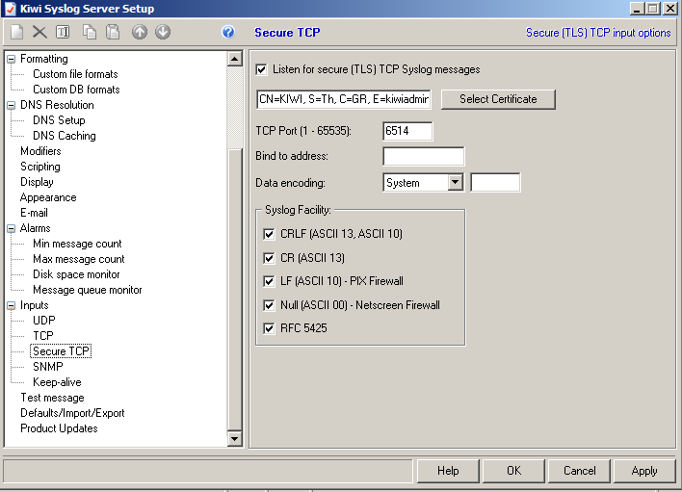
Task: Uncheck CR (ASCII 13) option
Action: [269, 258]
